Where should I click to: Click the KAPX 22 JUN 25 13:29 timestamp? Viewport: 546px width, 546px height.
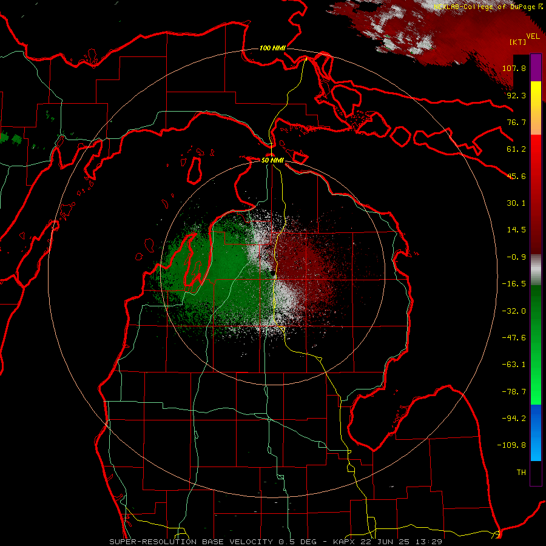coord(388,542)
